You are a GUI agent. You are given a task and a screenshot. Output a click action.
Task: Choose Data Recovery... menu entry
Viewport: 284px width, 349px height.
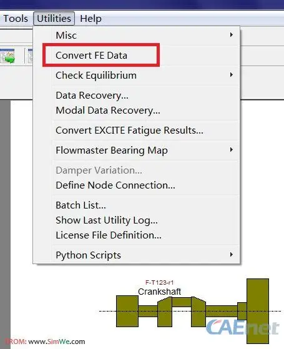click(x=92, y=96)
